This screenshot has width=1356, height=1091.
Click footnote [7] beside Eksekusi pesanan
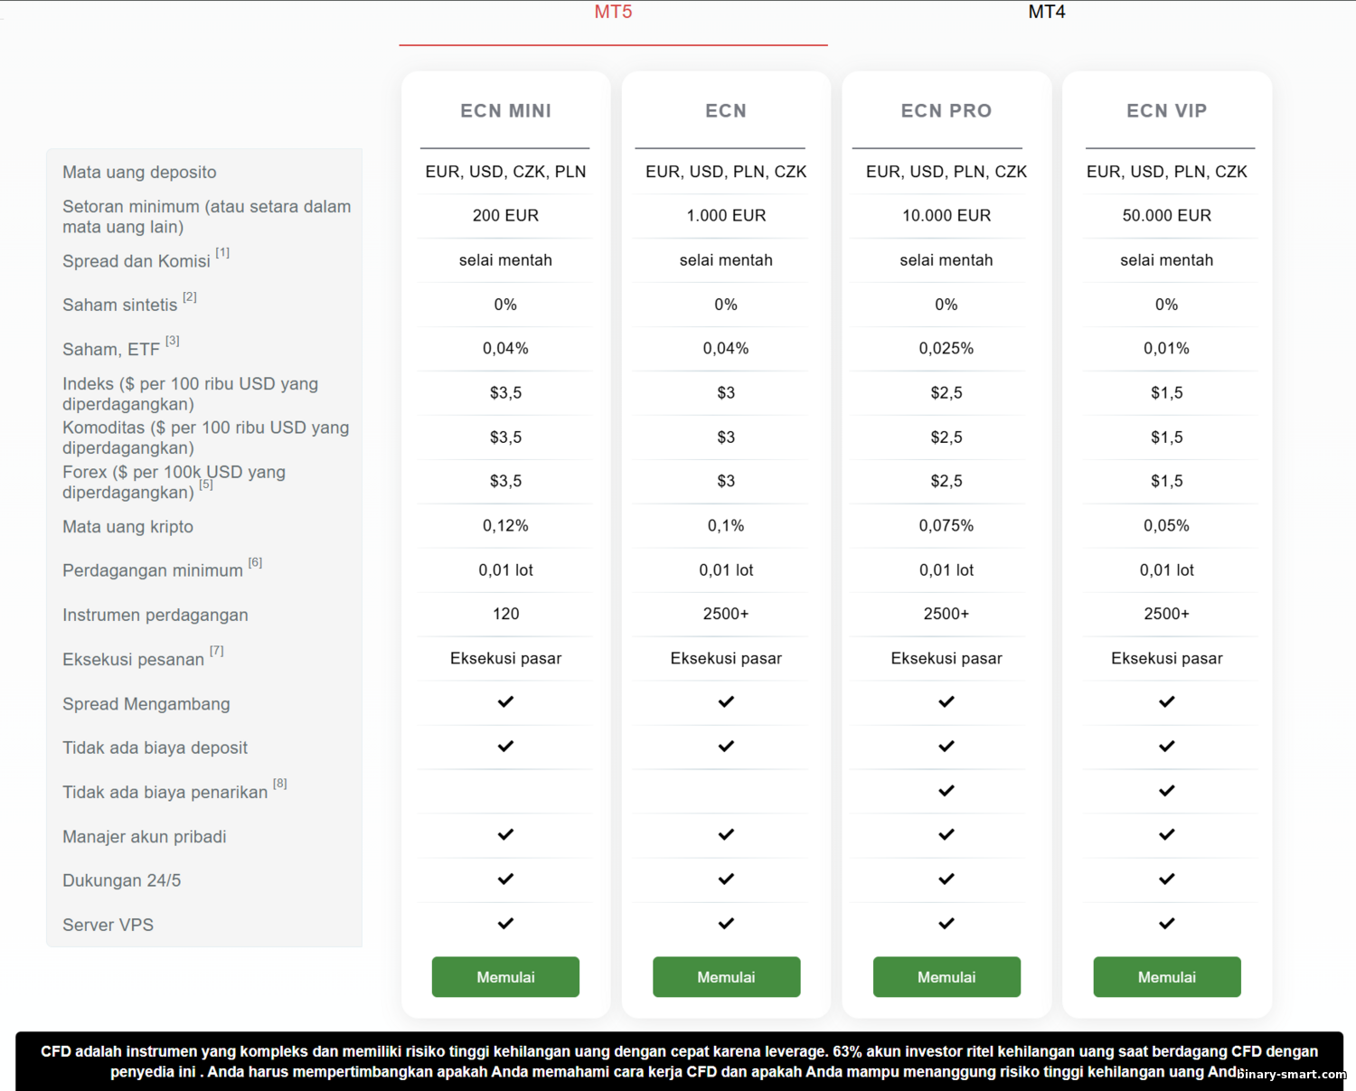pyautogui.click(x=217, y=651)
